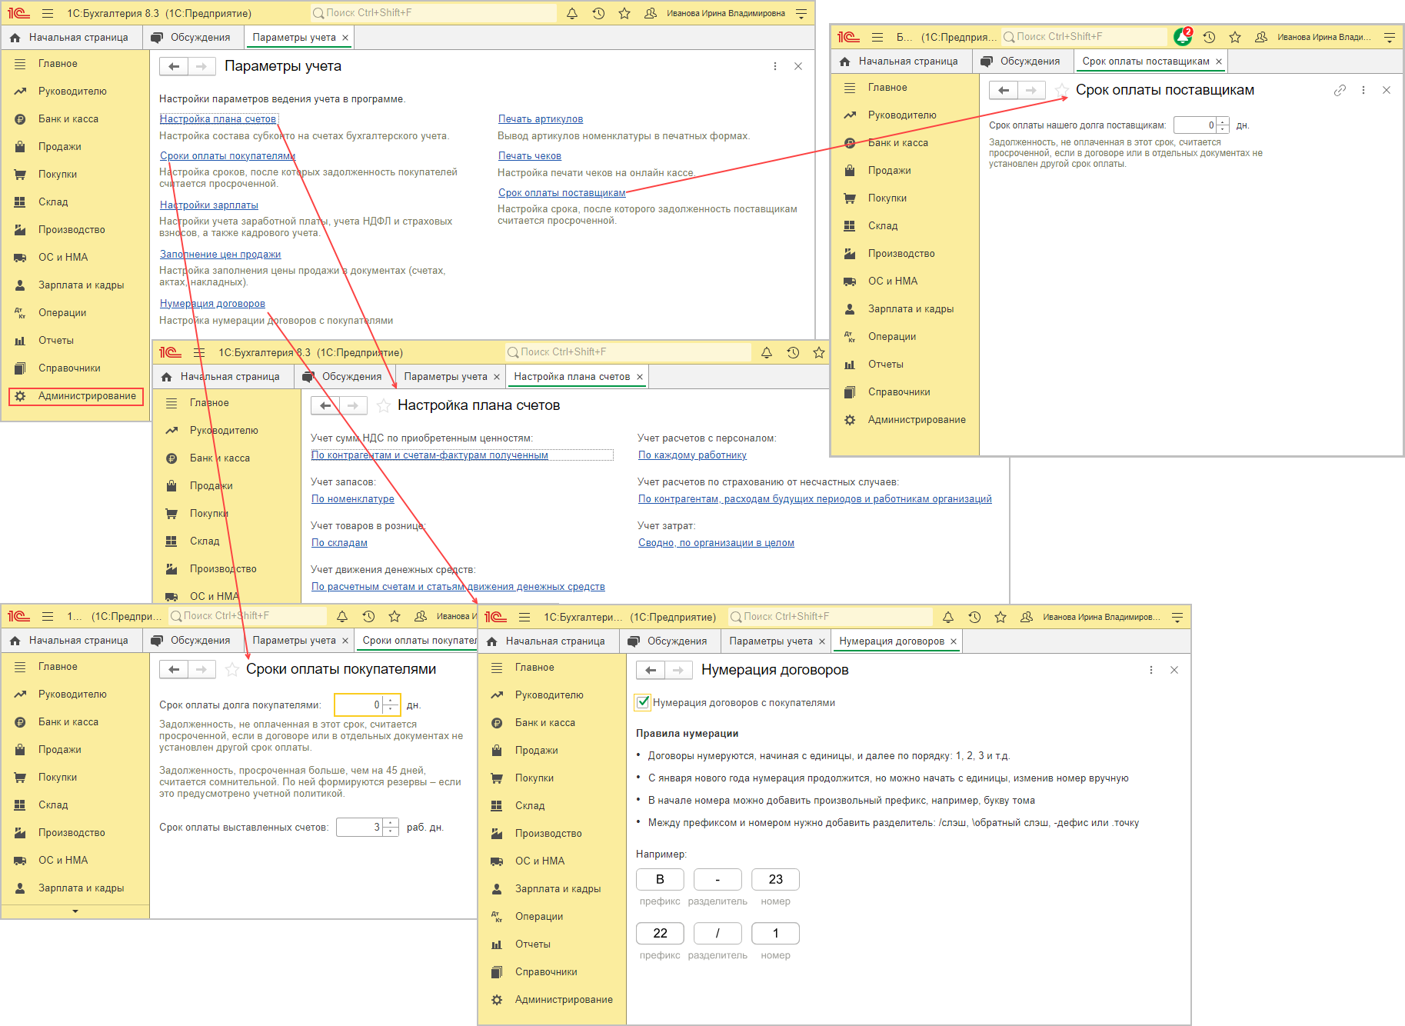Click По номенклатуре link

point(353,499)
